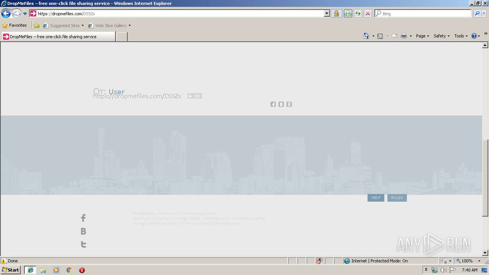Image resolution: width=489 pixels, height=275 pixels.
Task: Click the Home page icon
Action: click(366, 36)
